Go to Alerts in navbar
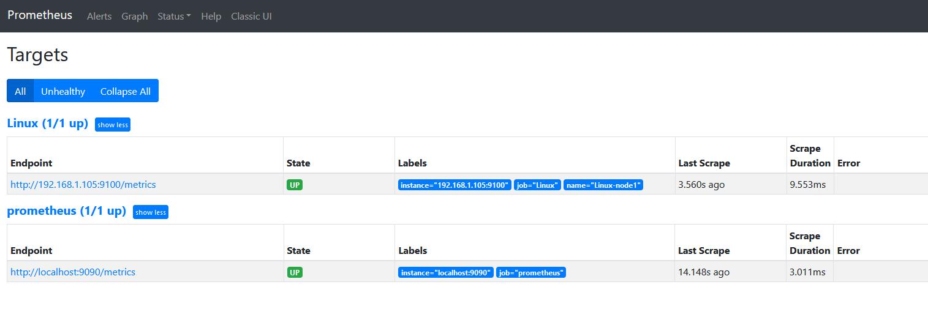Screen dimensions: 928x320 (x=99, y=17)
